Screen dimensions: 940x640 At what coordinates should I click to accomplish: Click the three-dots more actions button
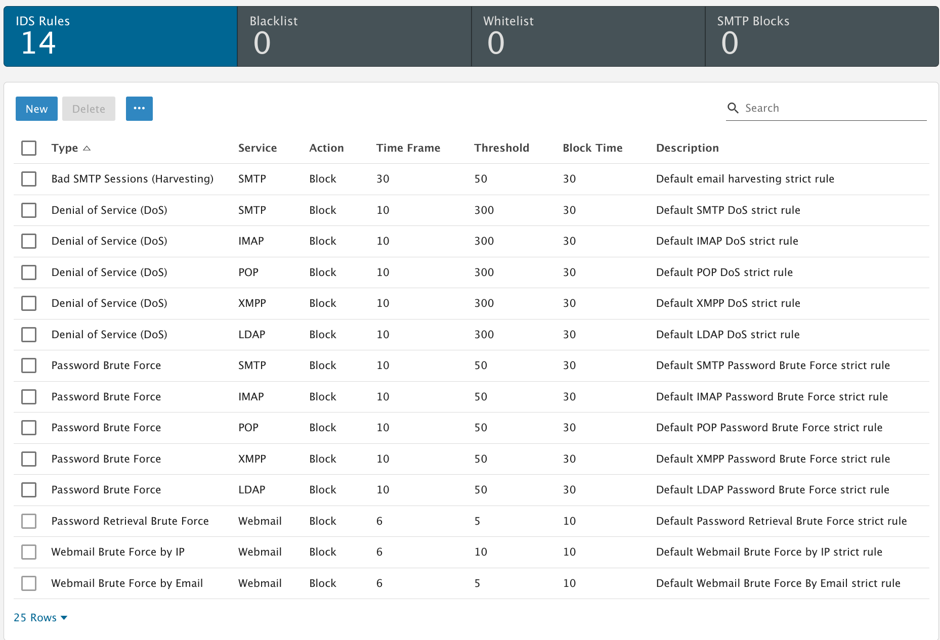139,109
